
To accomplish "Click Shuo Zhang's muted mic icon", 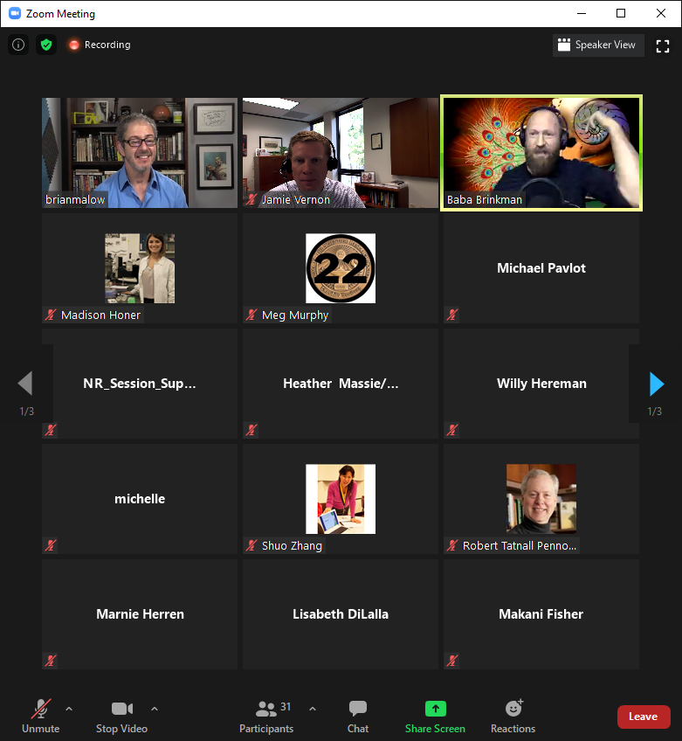I will pos(251,545).
